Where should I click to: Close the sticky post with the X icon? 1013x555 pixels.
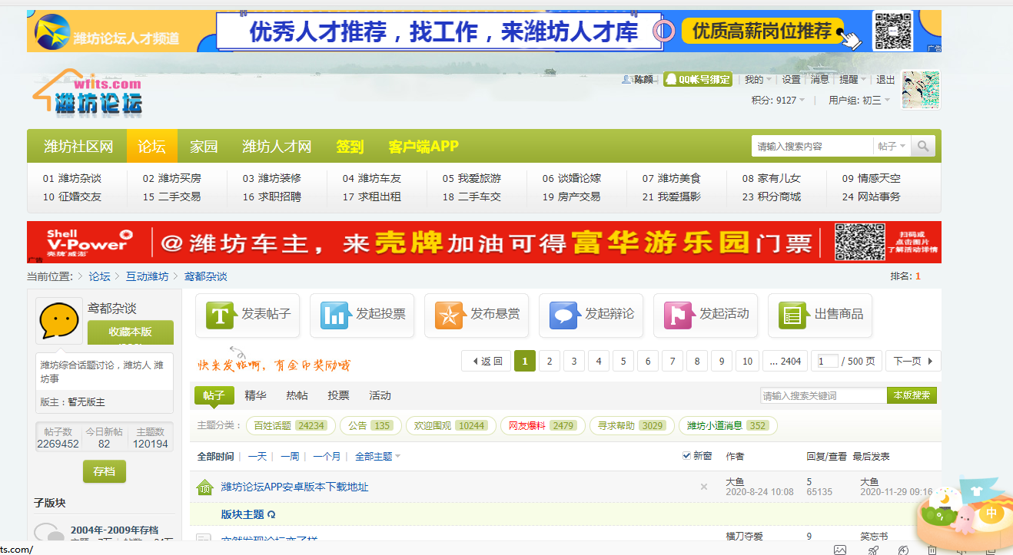(703, 487)
